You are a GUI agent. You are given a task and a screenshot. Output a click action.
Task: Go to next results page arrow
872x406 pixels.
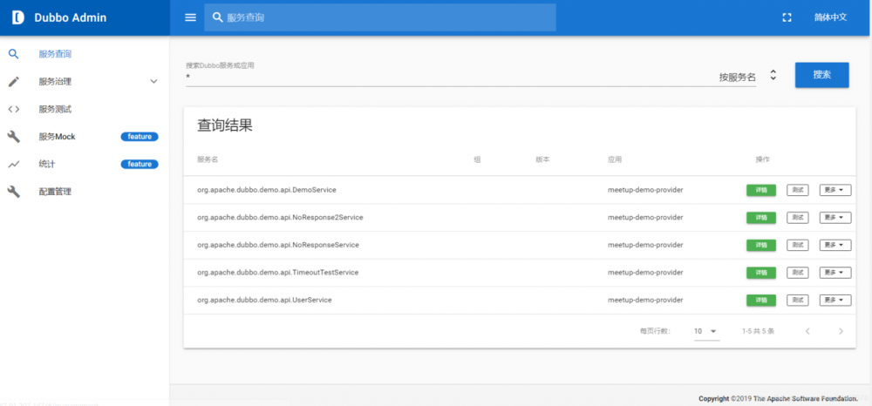coord(841,331)
